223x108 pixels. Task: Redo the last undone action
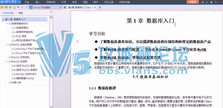tap(22, 7)
